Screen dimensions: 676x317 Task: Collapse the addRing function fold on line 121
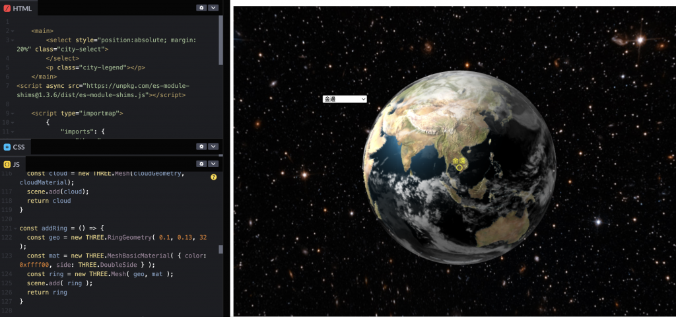[16, 228]
